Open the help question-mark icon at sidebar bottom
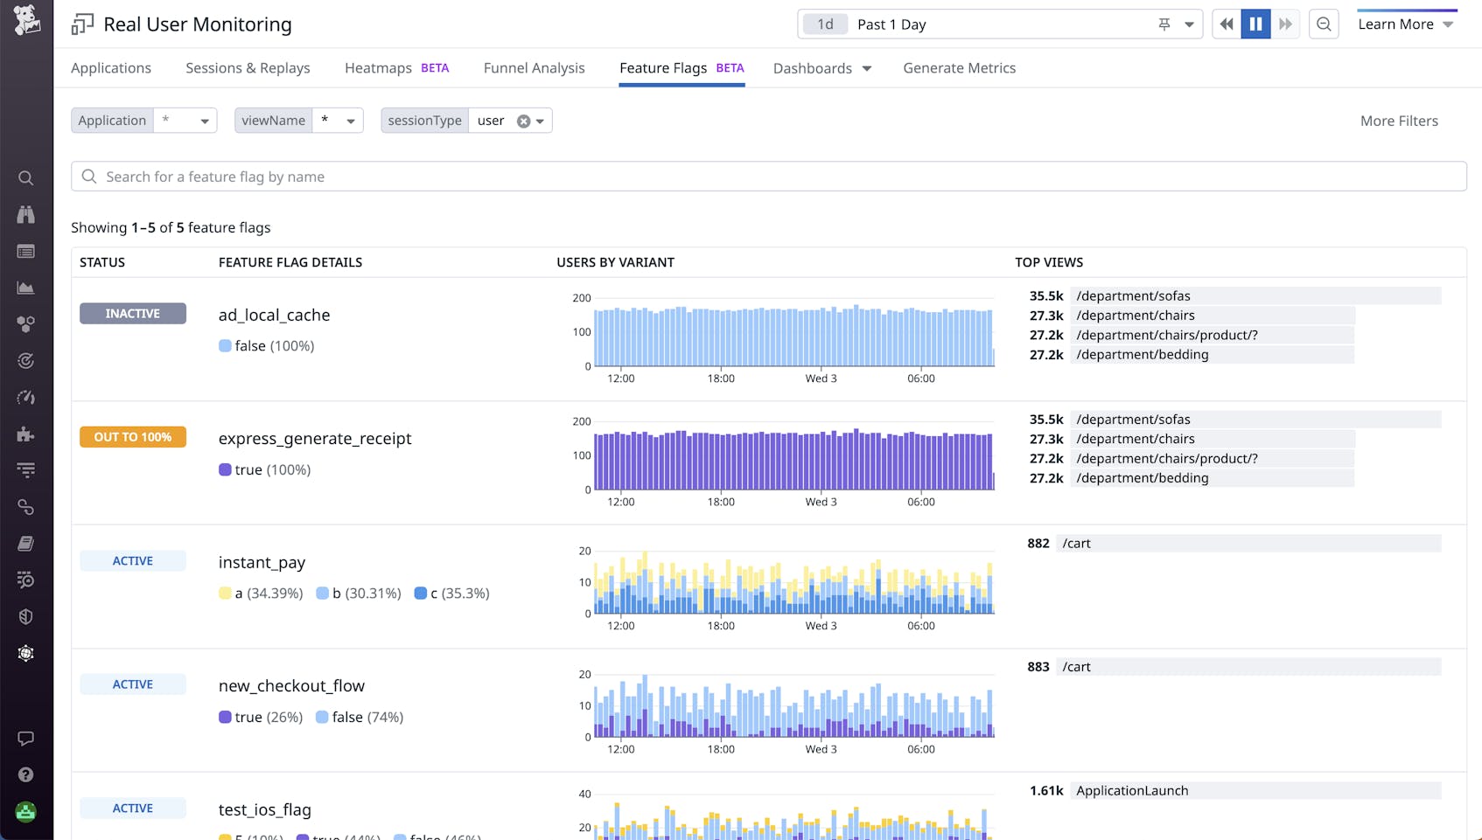The width and height of the screenshot is (1482, 840). coord(26,774)
